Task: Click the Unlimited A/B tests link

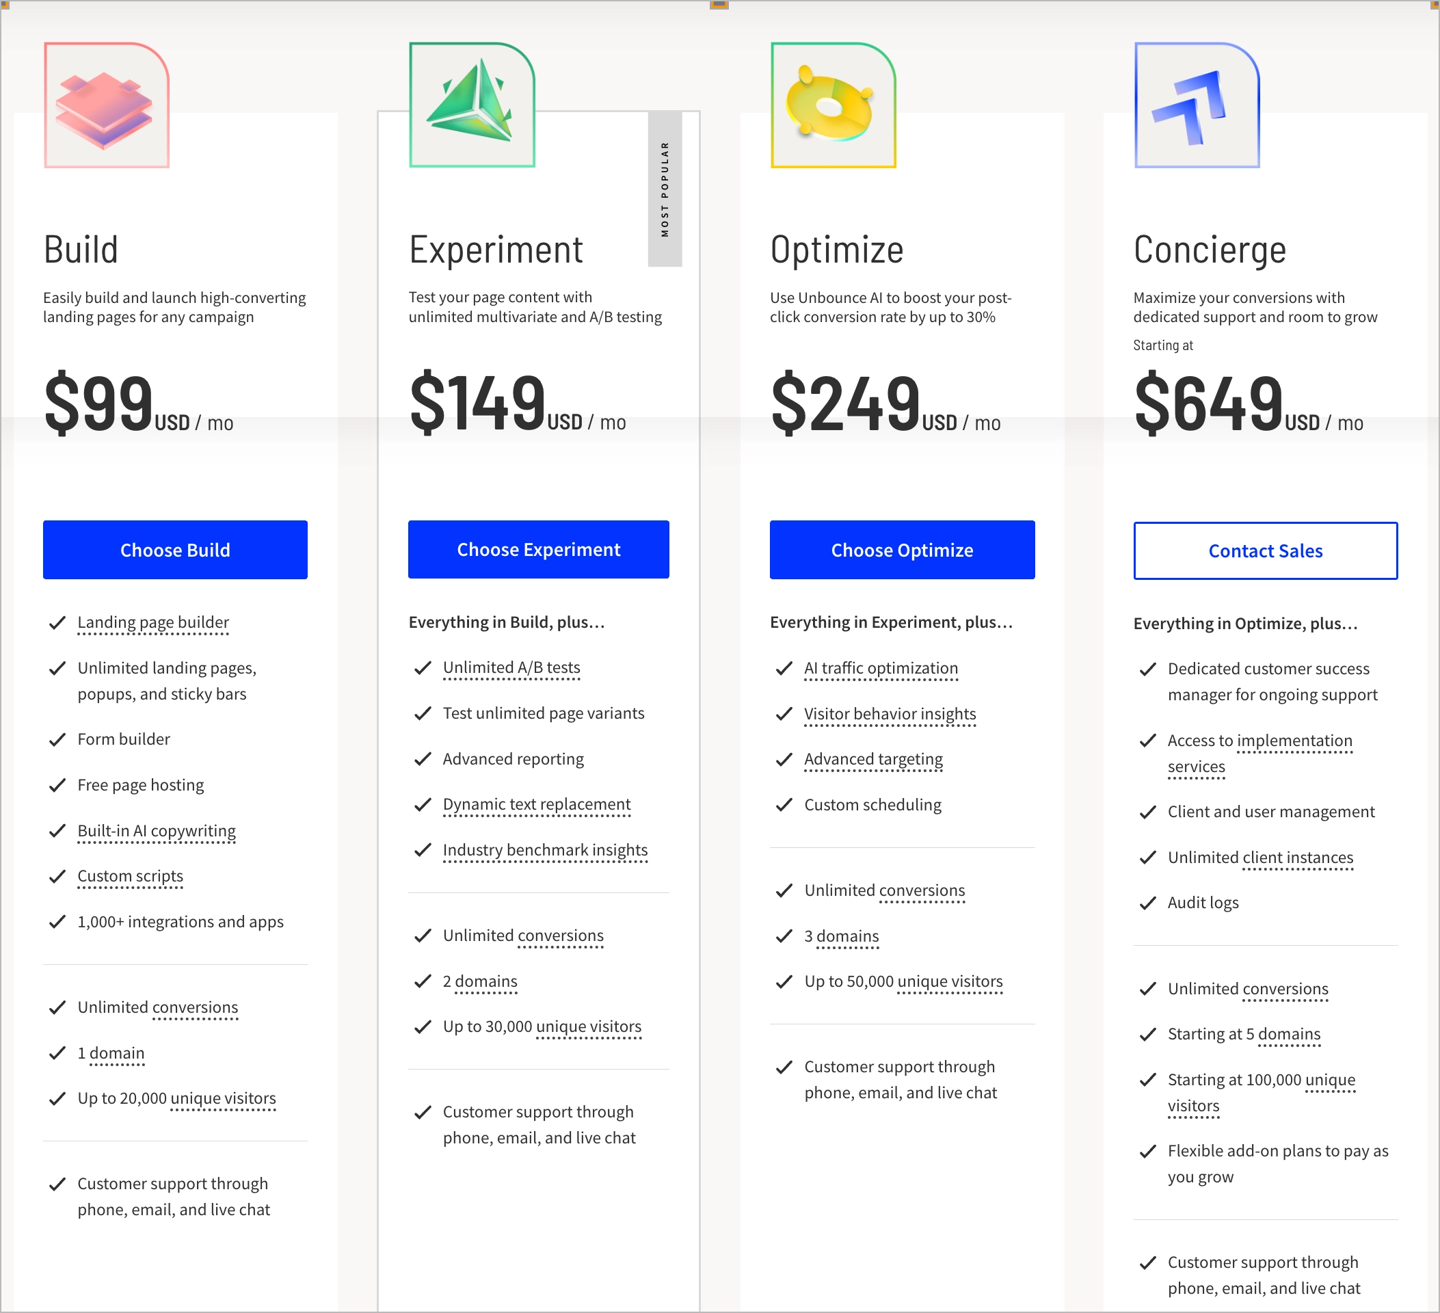Action: 511,667
